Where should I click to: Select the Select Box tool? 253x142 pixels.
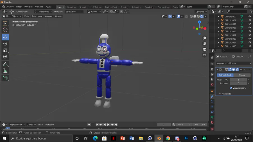tap(5, 24)
